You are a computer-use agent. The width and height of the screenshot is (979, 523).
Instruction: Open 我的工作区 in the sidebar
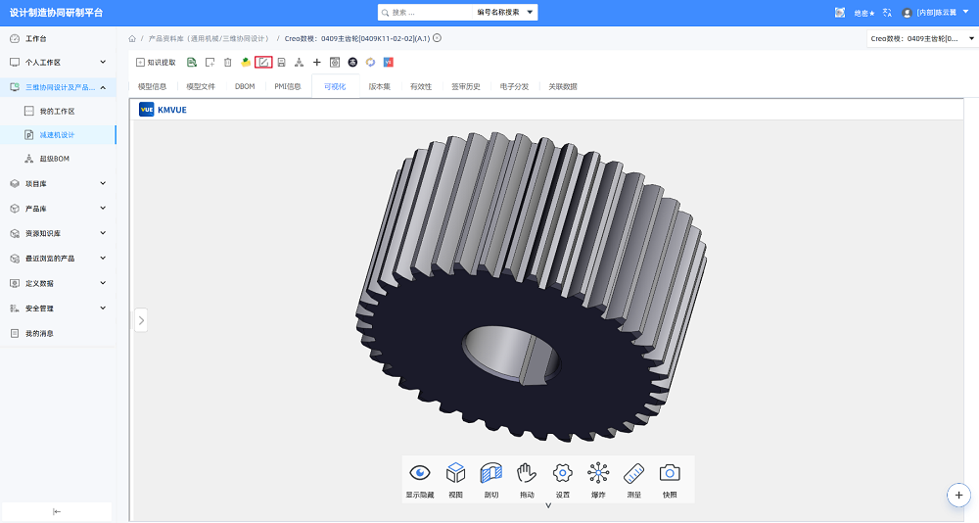coord(58,112)
